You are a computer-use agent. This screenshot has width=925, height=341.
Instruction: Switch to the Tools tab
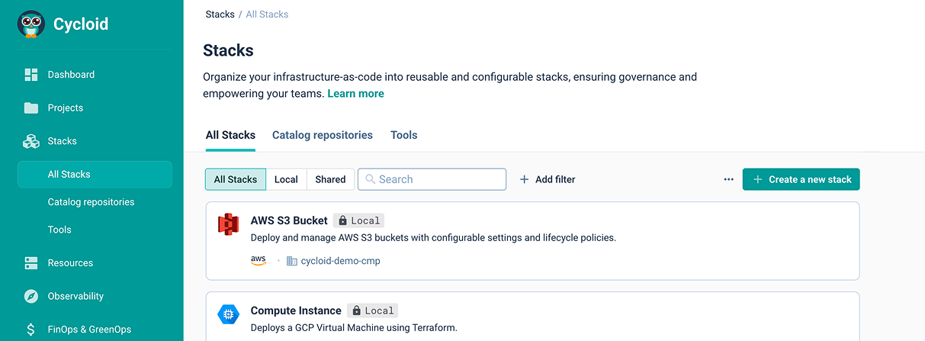(403, 135)
